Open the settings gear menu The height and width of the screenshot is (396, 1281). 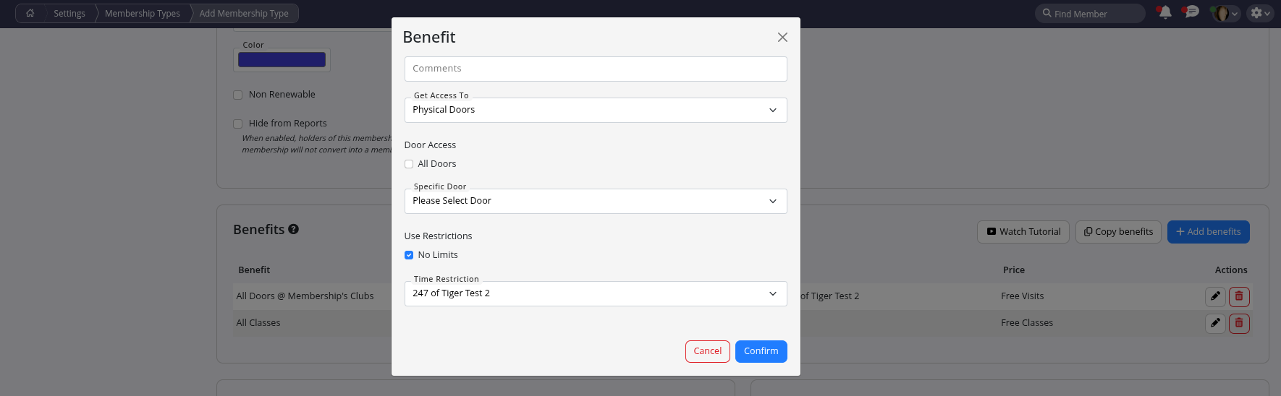click(1259, 13)
